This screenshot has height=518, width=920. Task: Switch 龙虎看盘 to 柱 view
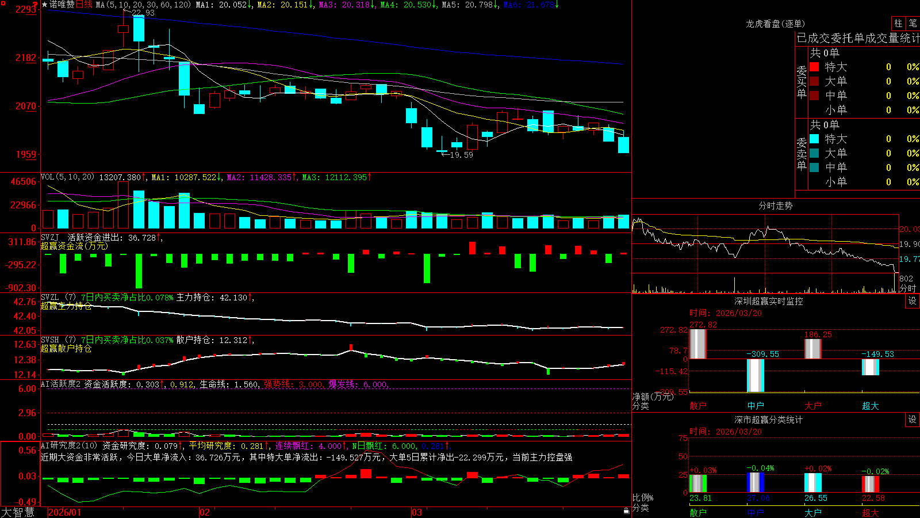tap(898, 23)
